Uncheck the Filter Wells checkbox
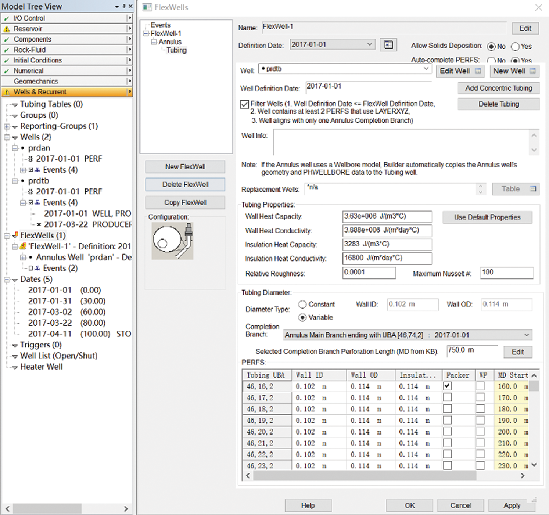549x515 pixels. pyautogui.click(x=244, y=104)
